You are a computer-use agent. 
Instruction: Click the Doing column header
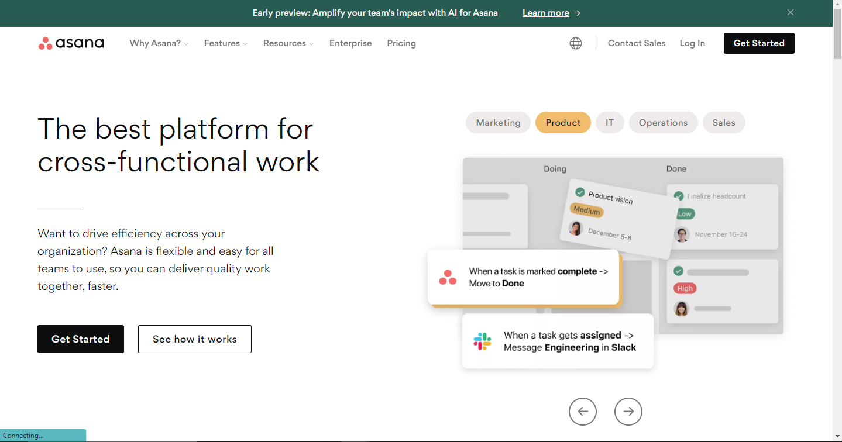555,169
